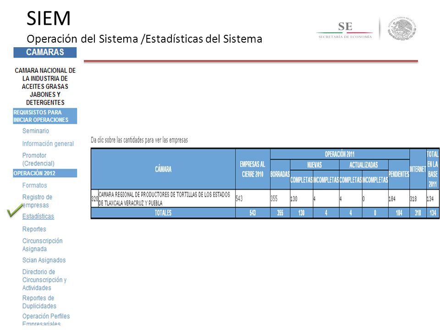Click the Secretaría de Economía SE logo

coord(345,30)
